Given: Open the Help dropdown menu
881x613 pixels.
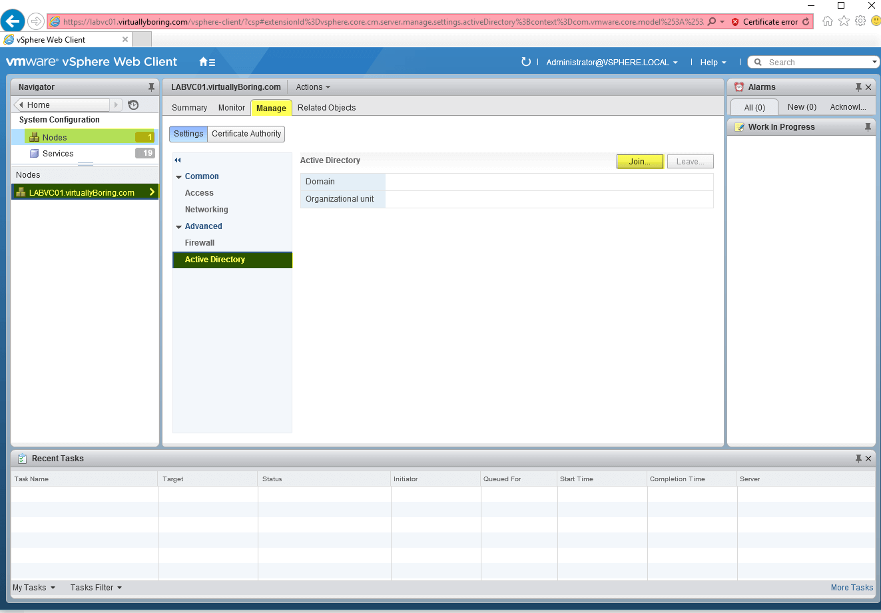Looking at the screenshot, I should tap(713, 63).
